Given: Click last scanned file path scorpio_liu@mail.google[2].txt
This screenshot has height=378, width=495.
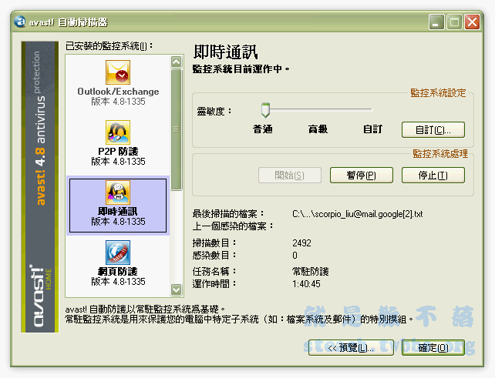Looking at the screenshot, I should point(357,214).
